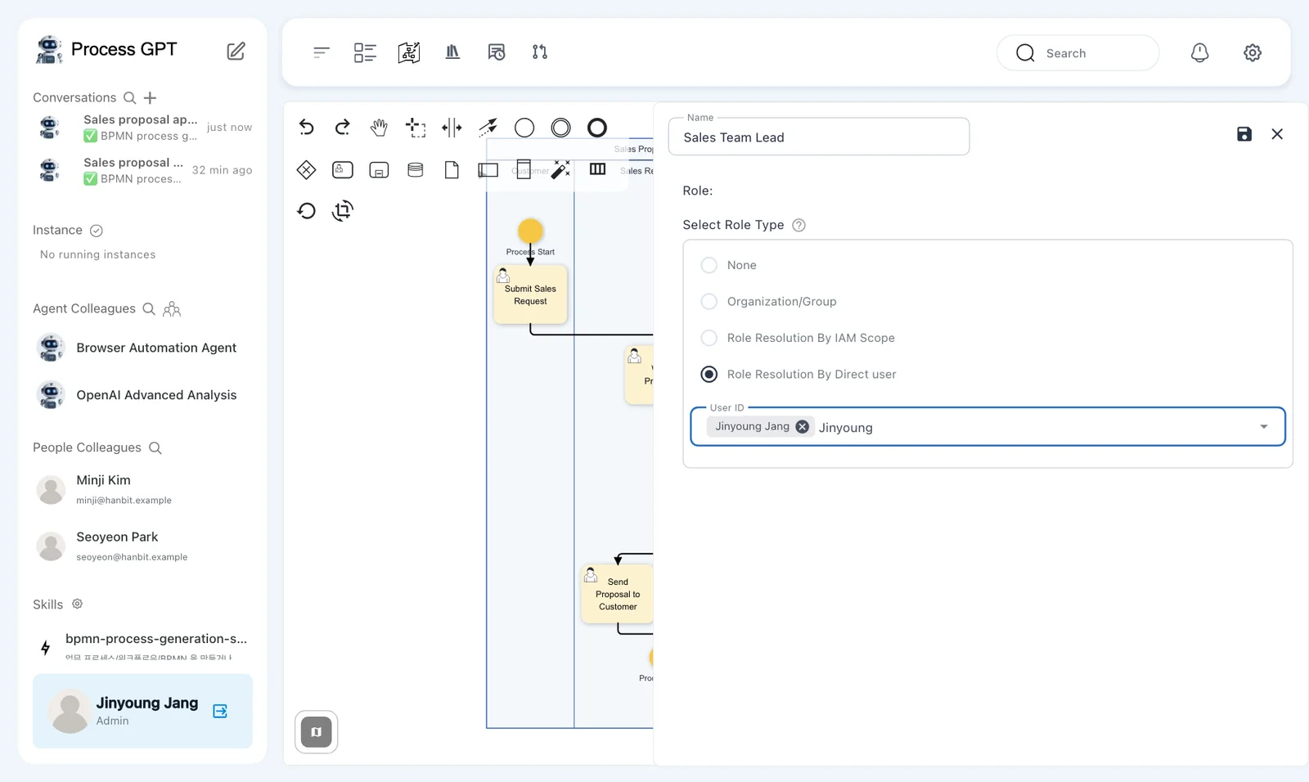Select the global connect arrow tool
The image size is (1309, 782).
pyautogui.click(x=488, y=128)
